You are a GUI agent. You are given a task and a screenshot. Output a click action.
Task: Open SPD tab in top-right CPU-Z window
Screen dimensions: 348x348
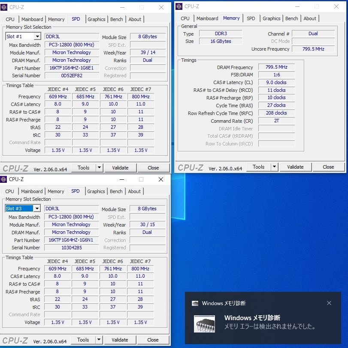[251, 18]
